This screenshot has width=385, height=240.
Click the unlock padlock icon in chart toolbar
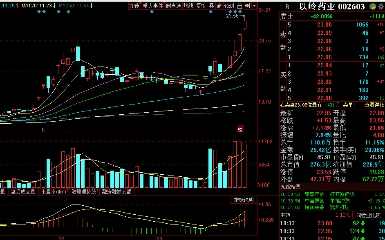coord(240,6)
